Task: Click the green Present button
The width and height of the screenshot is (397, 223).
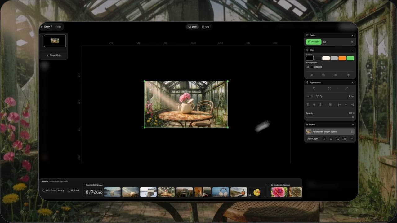Action: [x=314, y=42]
